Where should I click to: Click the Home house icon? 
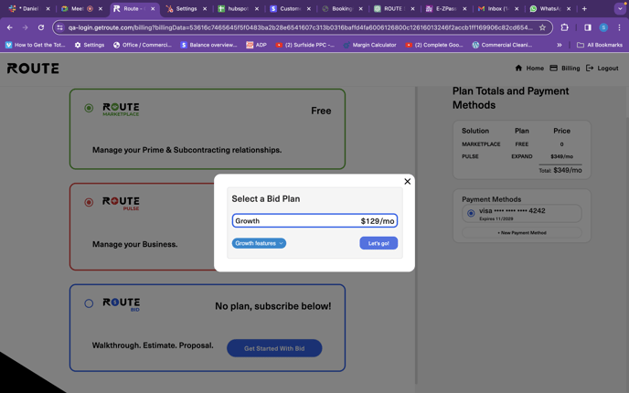click(x=518, y=68)
